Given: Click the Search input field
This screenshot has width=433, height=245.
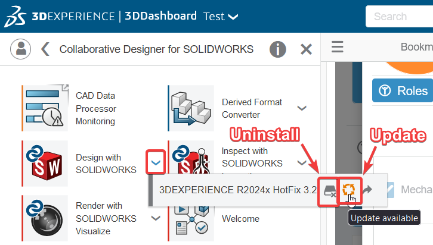Looking at the screenshot, I should coord(400,17).
